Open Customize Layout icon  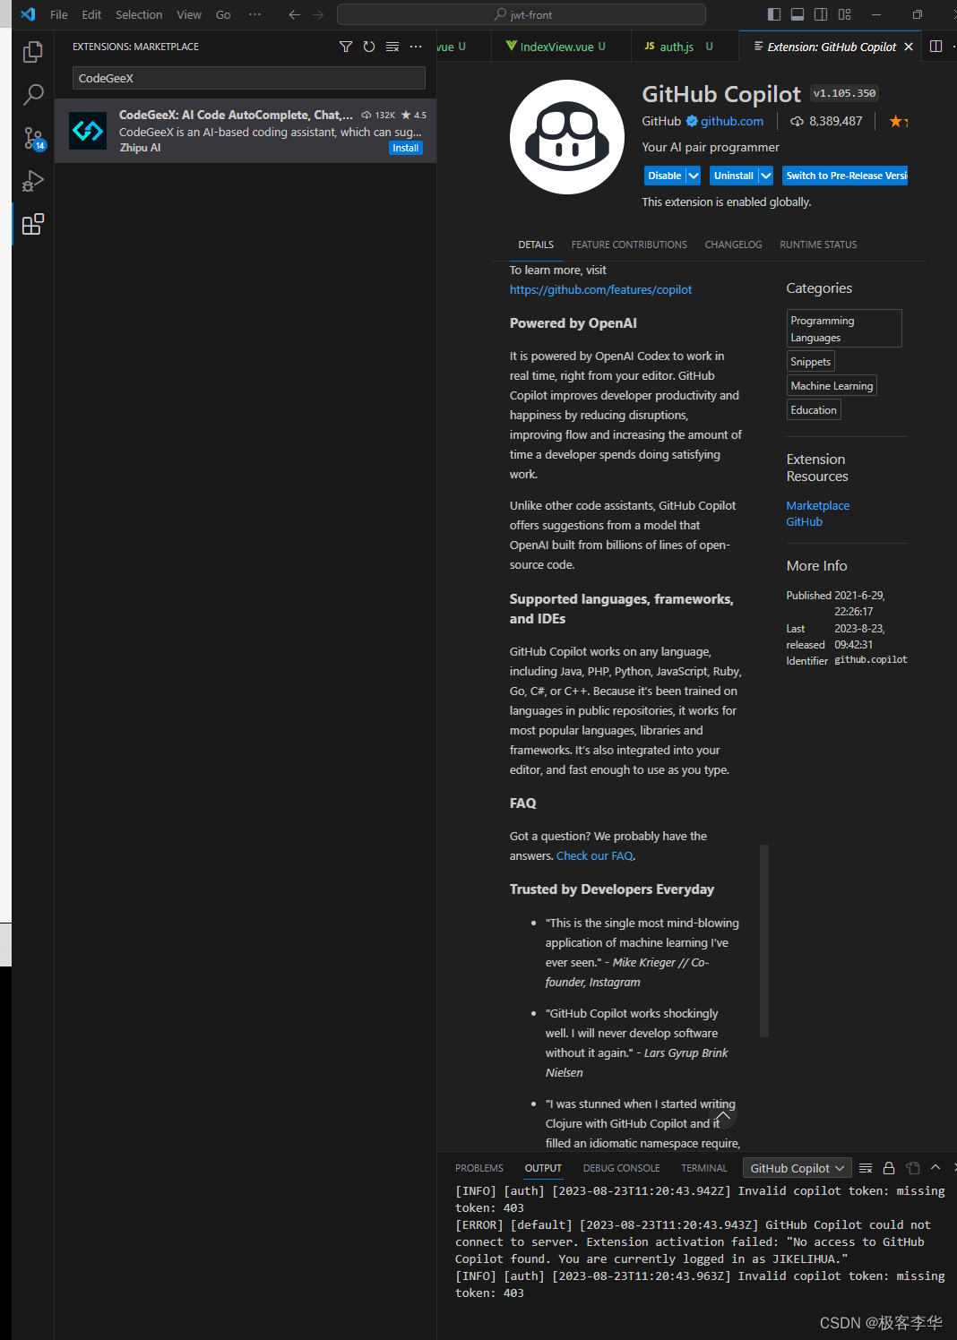coord(845,14)
